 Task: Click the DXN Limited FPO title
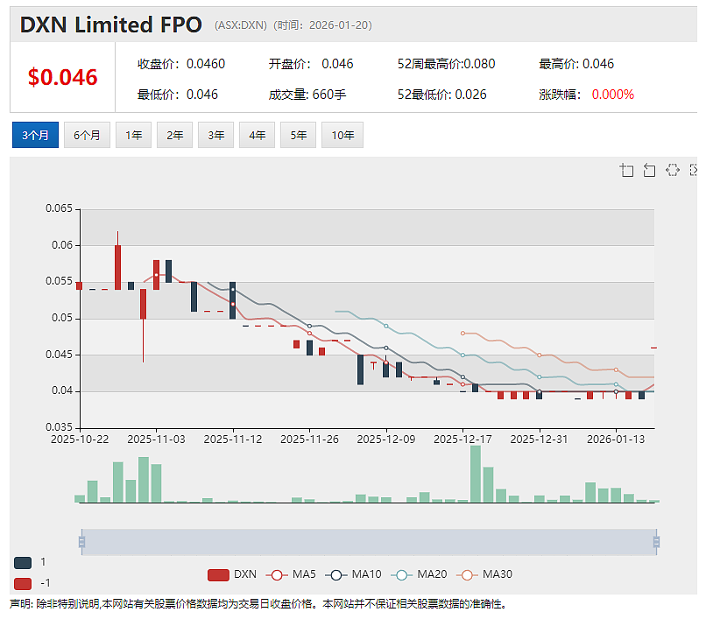111,25
